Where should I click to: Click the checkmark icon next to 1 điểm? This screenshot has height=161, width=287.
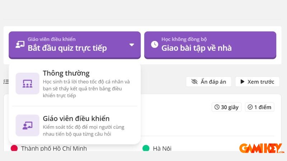pos(250,107)
